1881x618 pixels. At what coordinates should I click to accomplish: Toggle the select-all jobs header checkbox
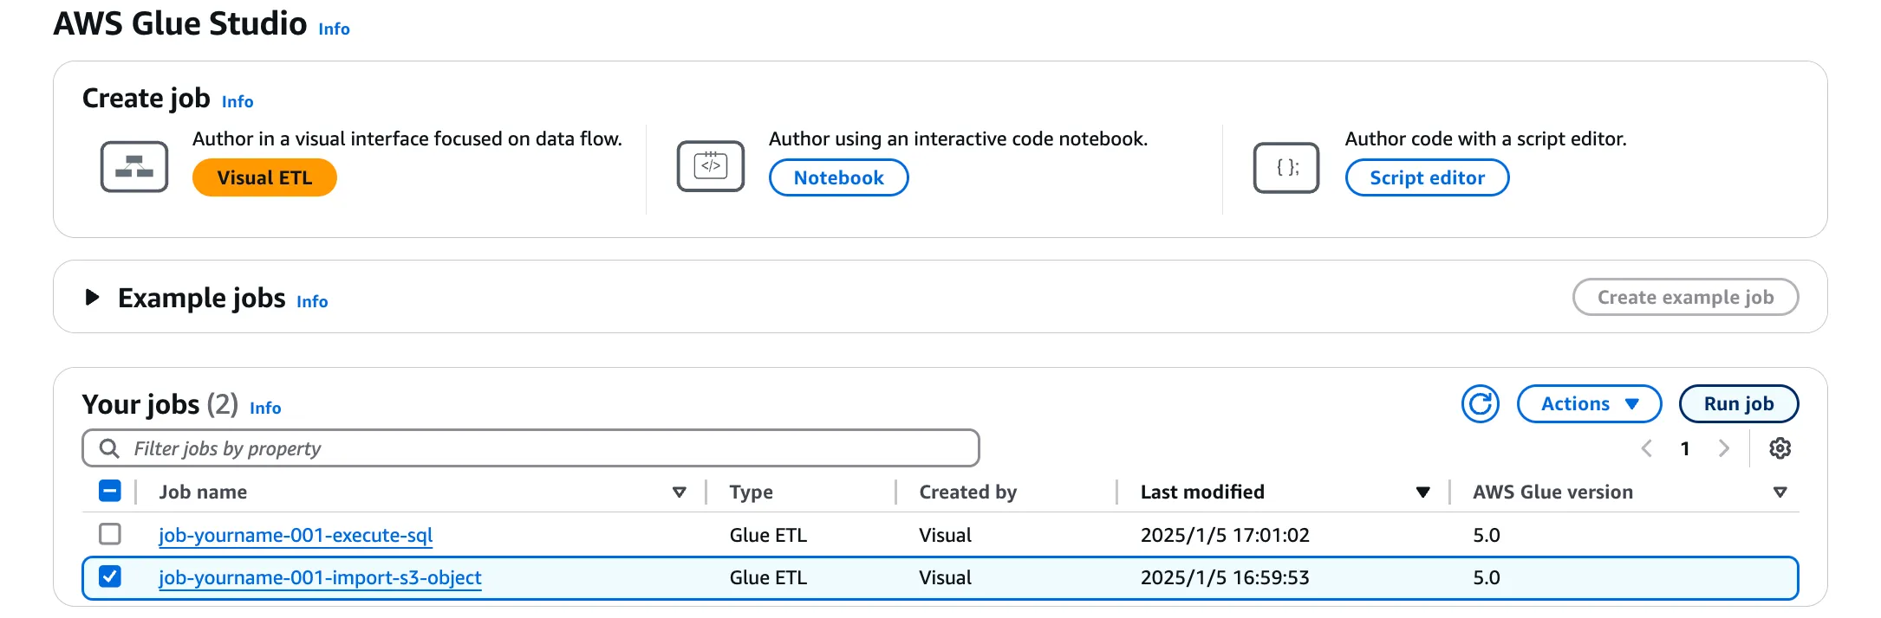(x=110, y=491)
